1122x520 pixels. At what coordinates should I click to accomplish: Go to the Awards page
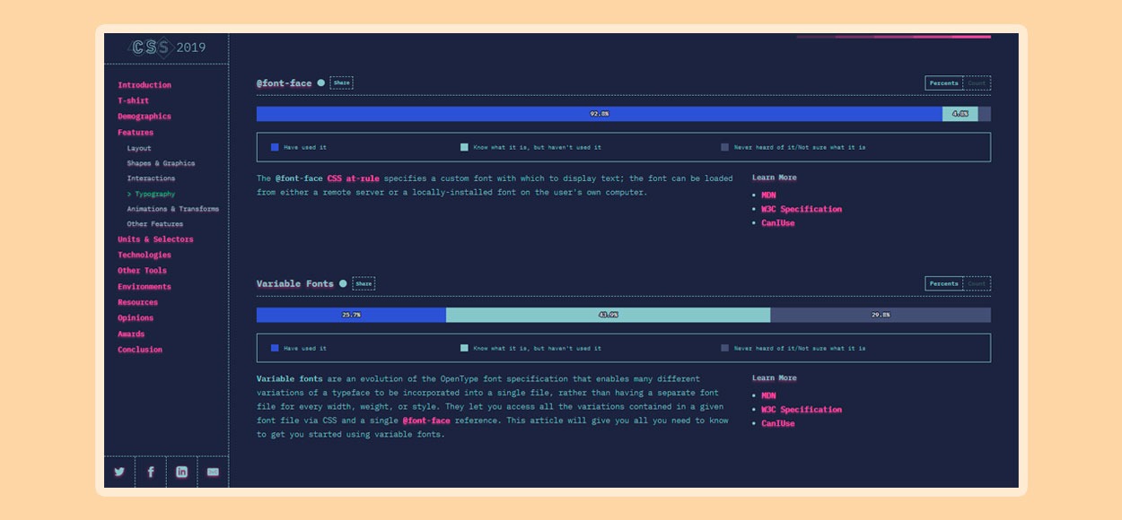coord(131,334)
